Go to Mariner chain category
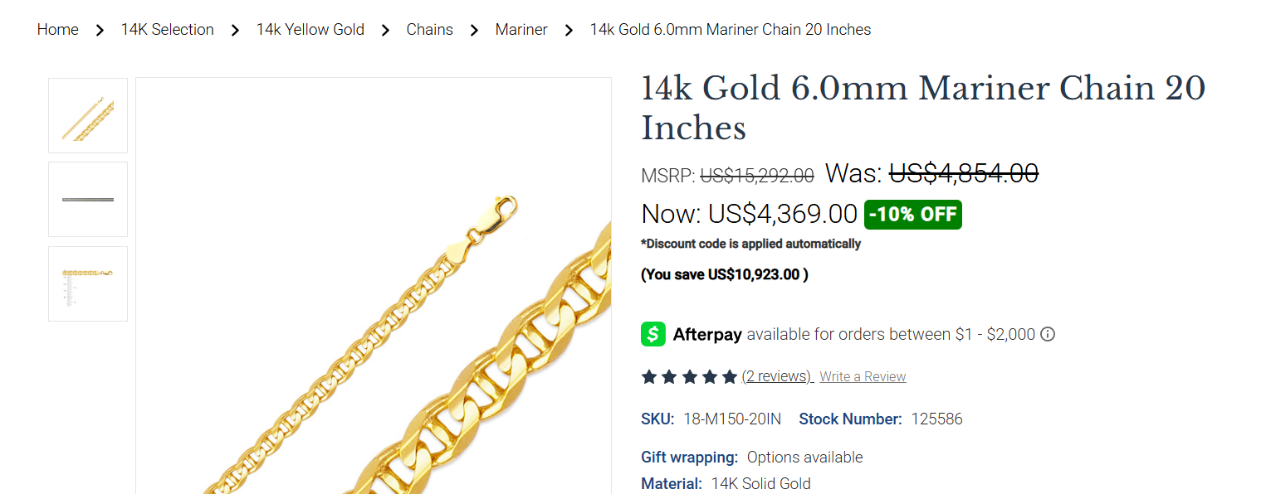Screen dimensions: 1266x494 click(x=521, y=30)
